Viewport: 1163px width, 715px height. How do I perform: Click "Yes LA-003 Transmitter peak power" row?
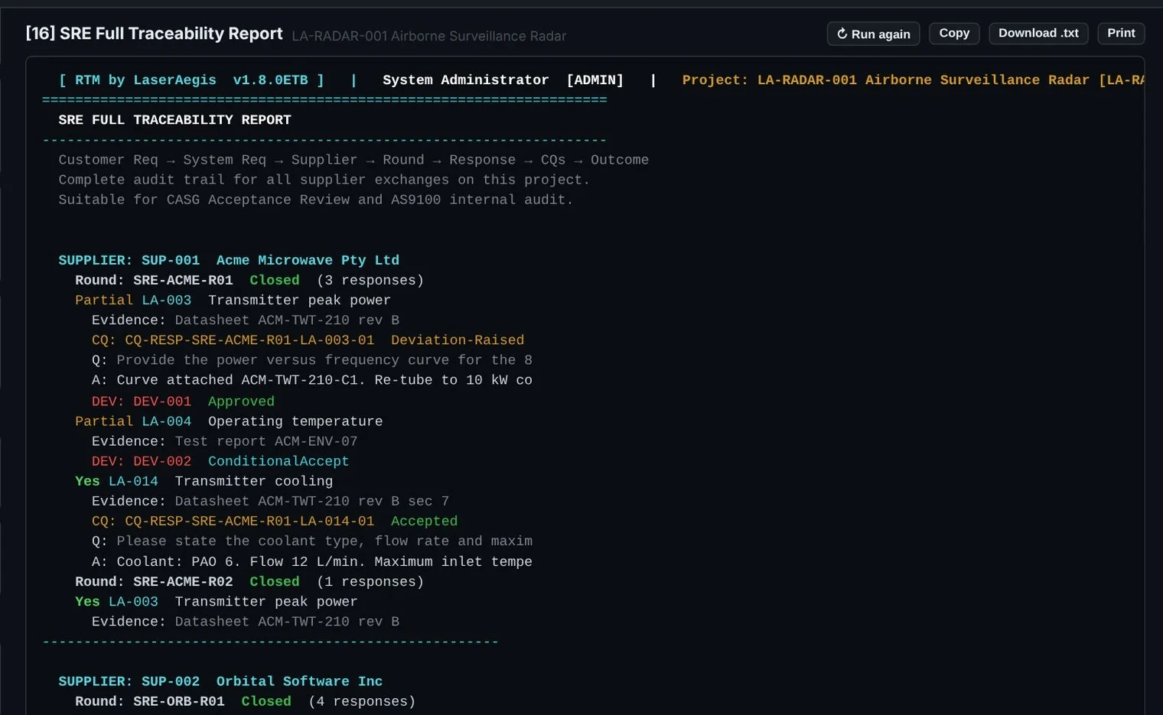click(216, 602)
